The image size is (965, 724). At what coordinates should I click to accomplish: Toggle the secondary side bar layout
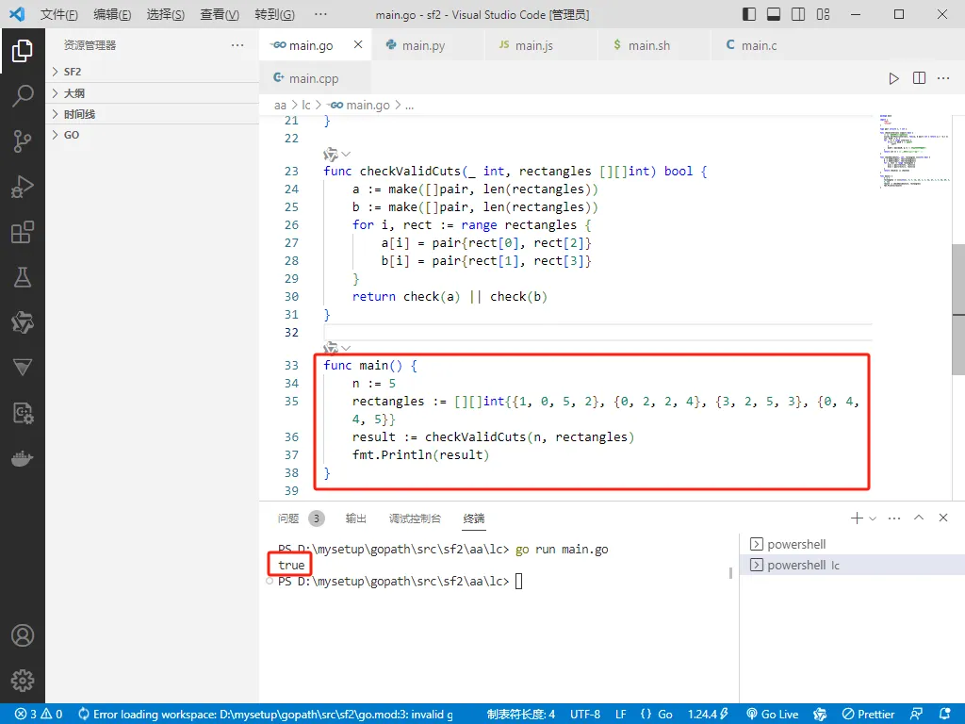tap(798, 14)
